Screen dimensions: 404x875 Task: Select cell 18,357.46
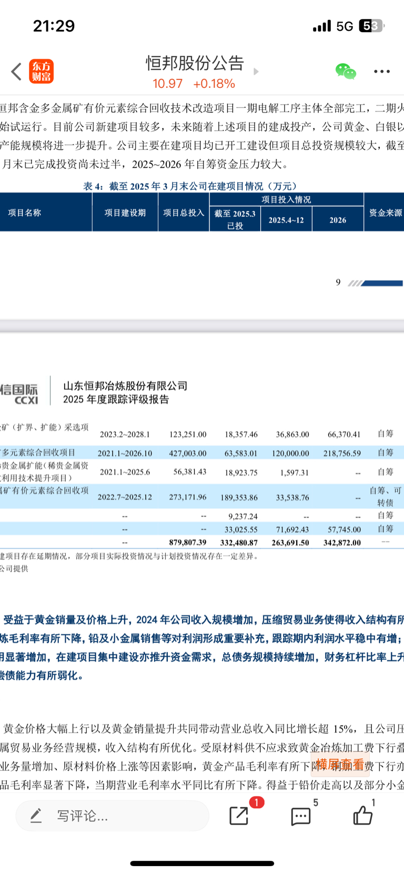[241, 435]
